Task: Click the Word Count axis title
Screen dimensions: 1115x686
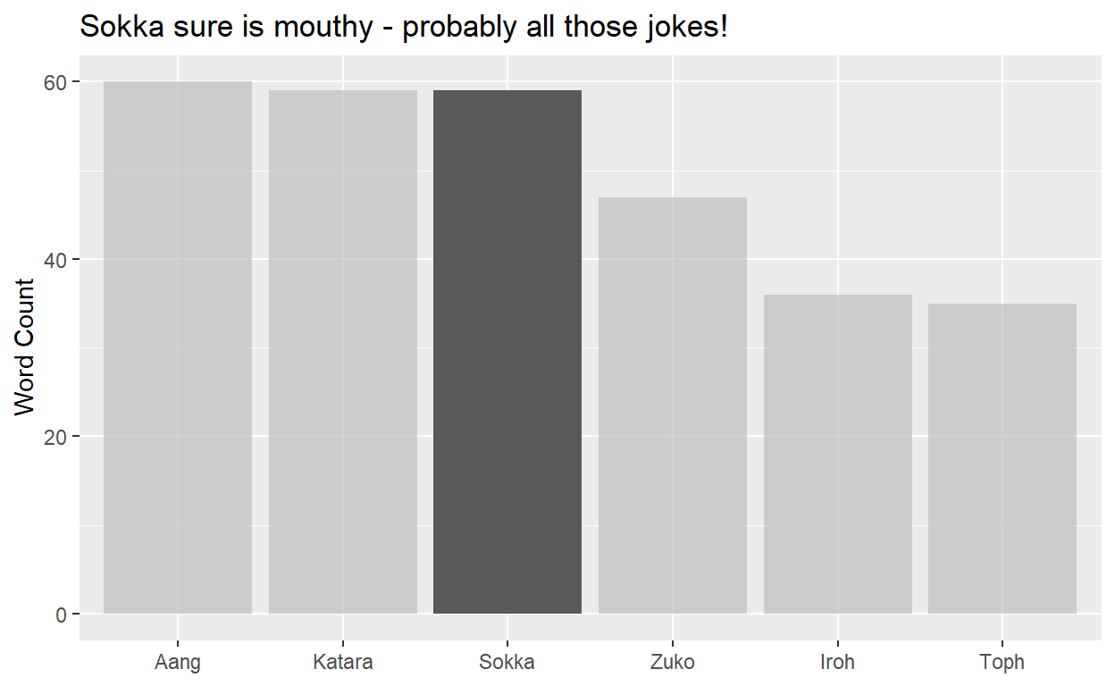Action: point(25,347)
